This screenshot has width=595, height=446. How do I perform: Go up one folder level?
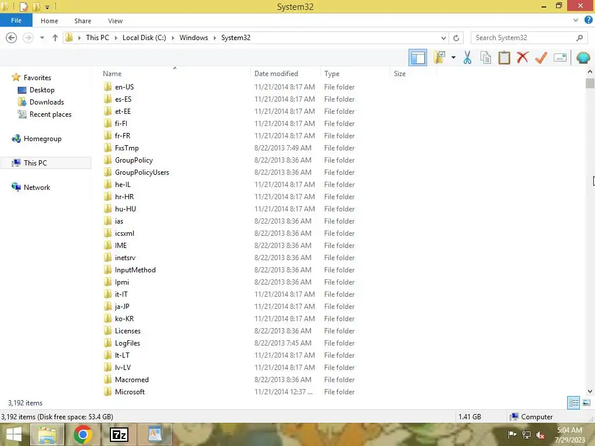(55, 38)
